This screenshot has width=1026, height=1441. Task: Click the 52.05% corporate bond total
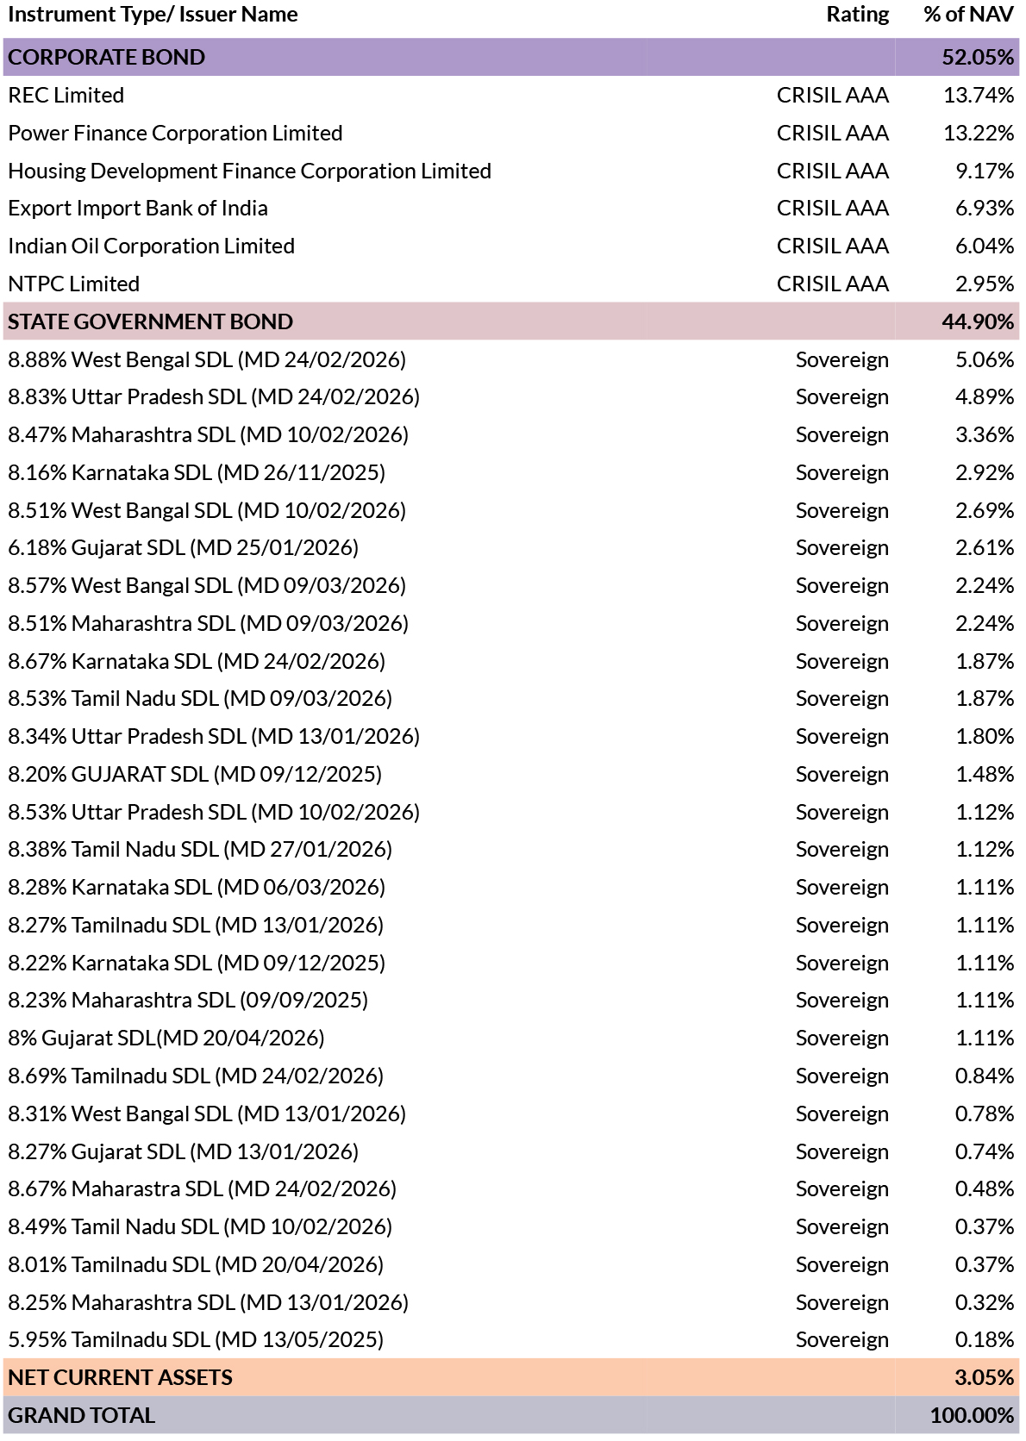pyautogui.click(x=978, y=57)
